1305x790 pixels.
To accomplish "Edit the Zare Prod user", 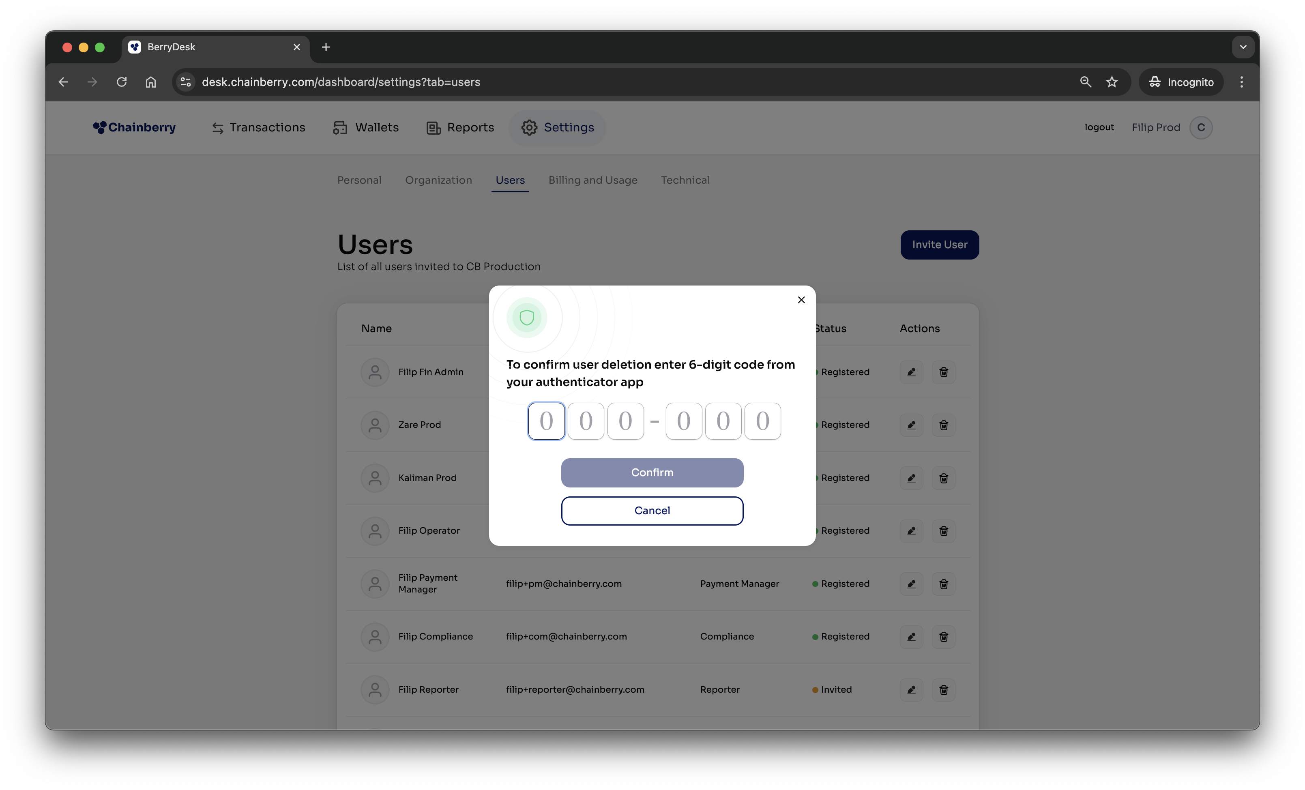I will coord(911,425).
